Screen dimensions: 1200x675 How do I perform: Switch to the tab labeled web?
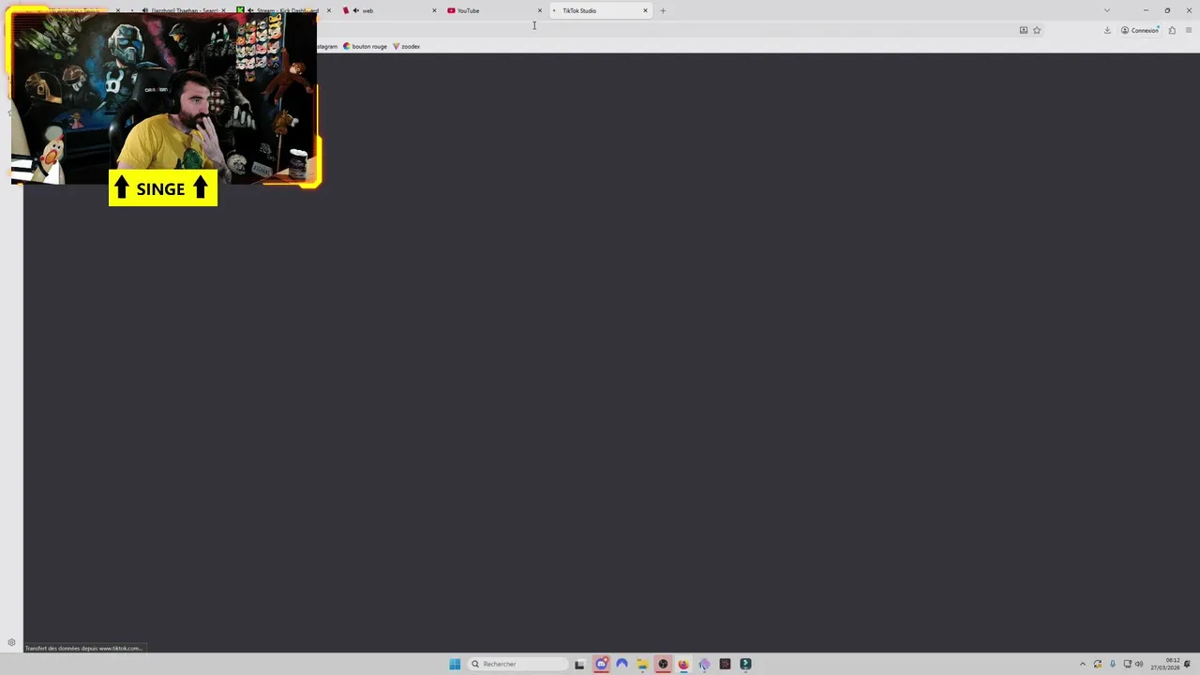click(x=386, y=10)
